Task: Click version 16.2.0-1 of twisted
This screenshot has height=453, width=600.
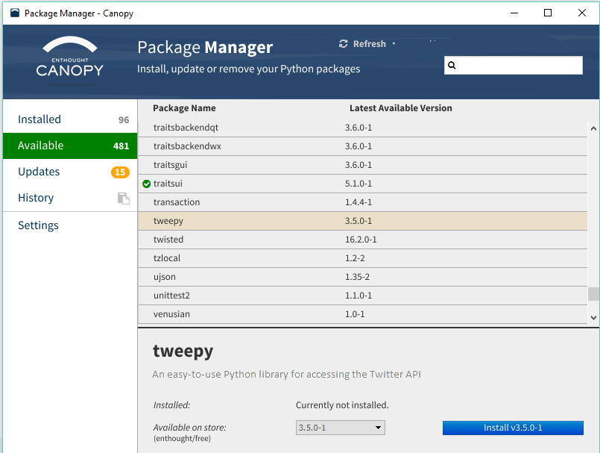Action: [361, 240]
